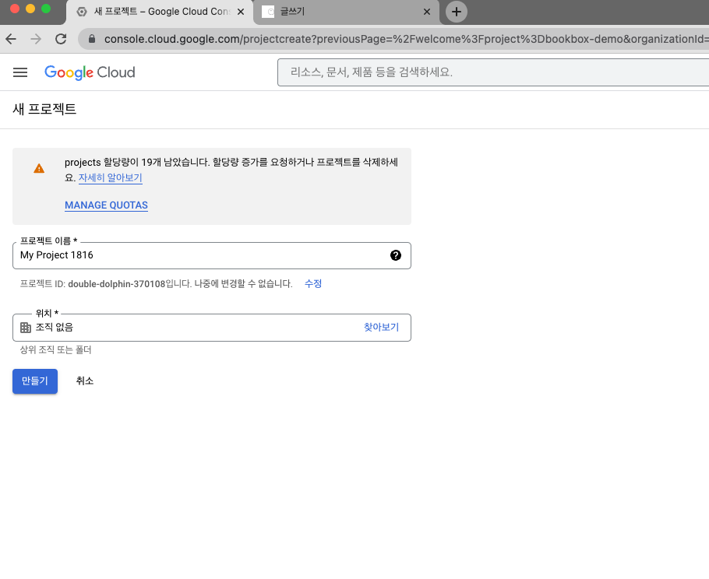The height and width of the screenshot is (579, 709).
Task: Open the MANAGE QUOTAS link
Action: 106,205
